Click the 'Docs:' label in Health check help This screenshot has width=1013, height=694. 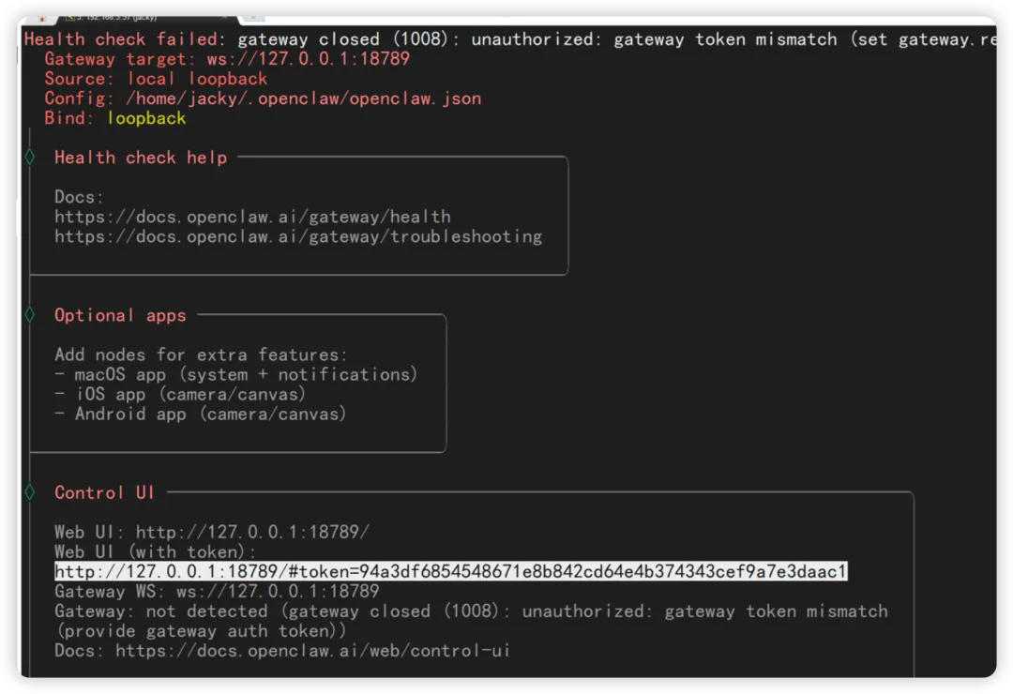[79, 197]
